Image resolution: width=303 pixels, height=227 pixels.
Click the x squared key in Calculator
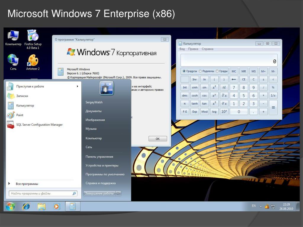coord(214,87)
